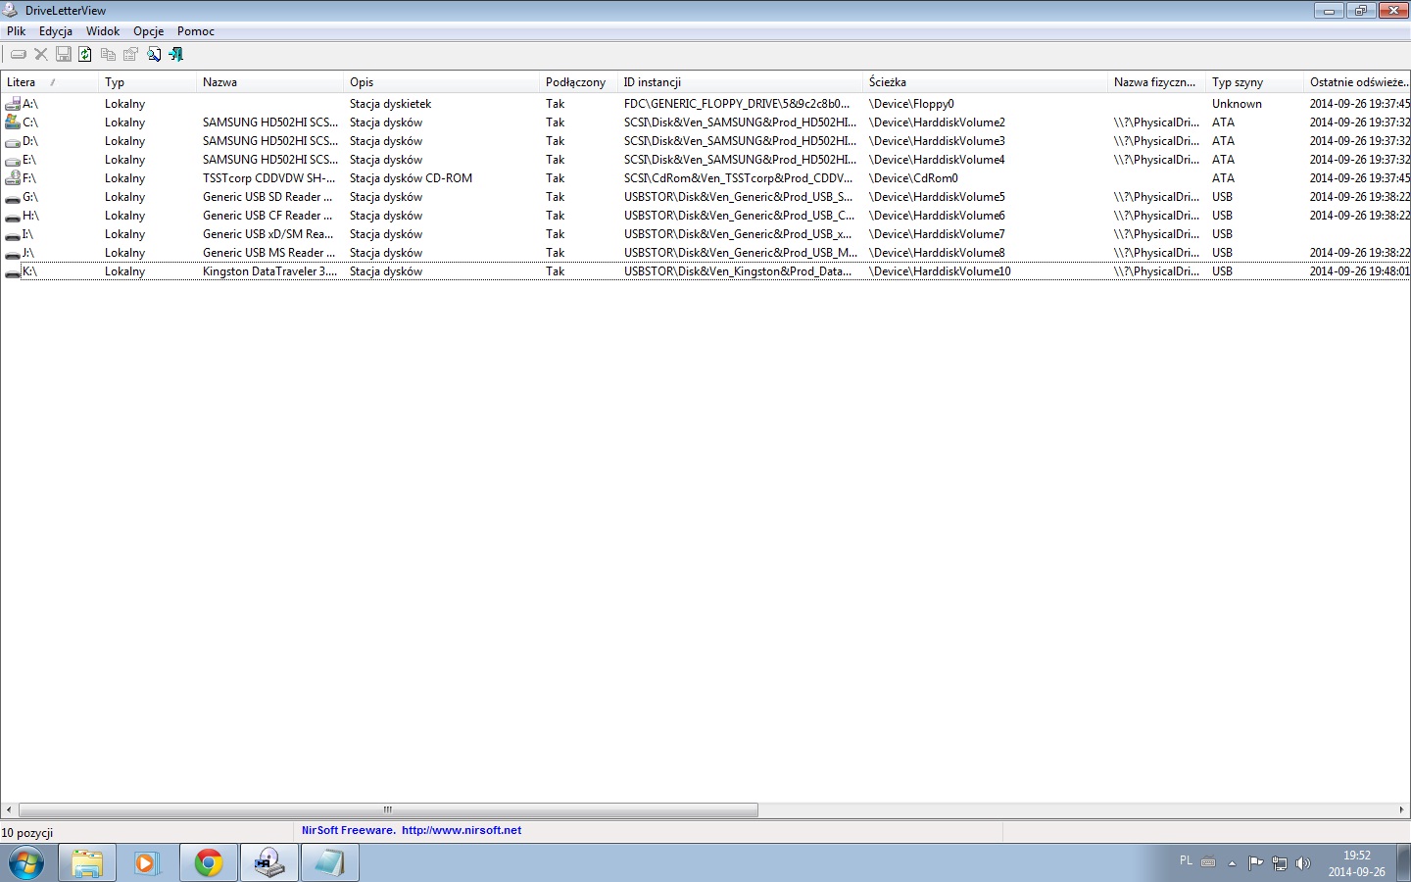Show hidden system tray icons

[1233, 863]
